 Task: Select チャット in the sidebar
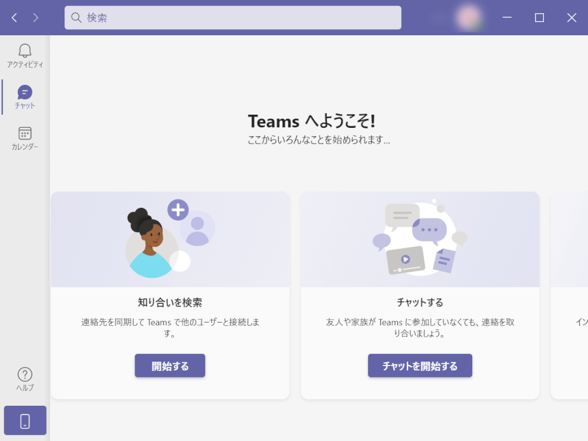pyautogui.click(x=25, y=97)
